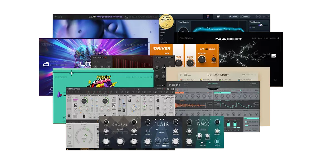Viewport: 323px width, 161px height.
Task: Open Send FX tab in LEAP window
Action: 134,17
